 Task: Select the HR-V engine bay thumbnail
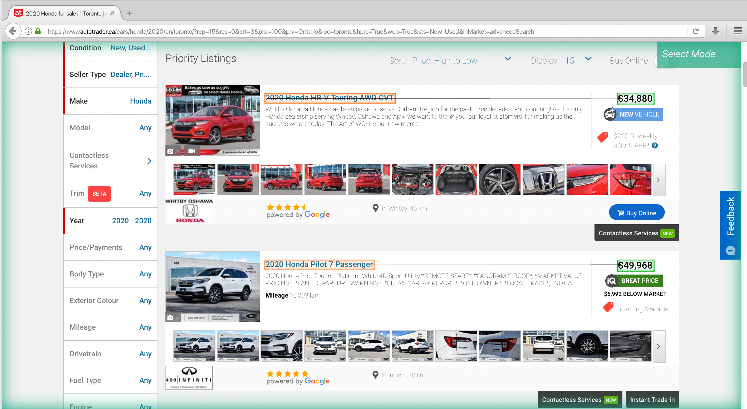click(412, 179)
